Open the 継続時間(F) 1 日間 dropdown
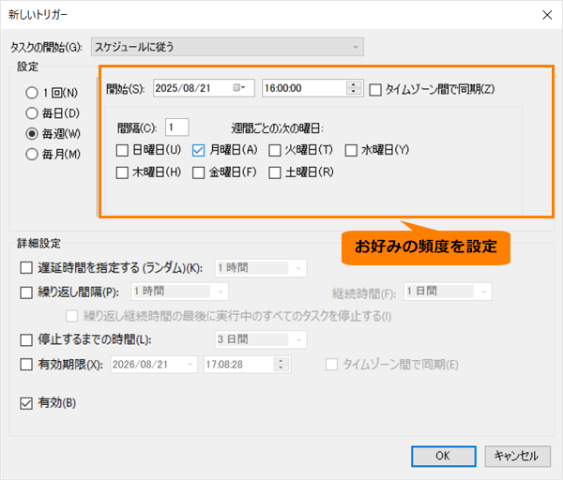 448,292
